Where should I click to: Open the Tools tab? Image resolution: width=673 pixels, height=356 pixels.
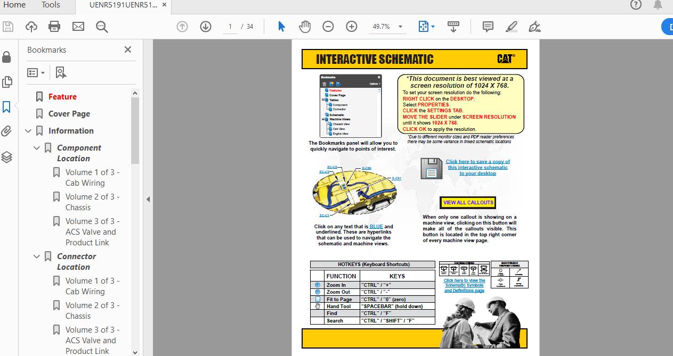click(51, 5)
